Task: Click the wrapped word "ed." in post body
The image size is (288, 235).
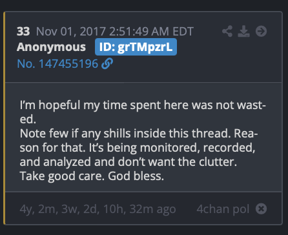Action: coord(28,119)
